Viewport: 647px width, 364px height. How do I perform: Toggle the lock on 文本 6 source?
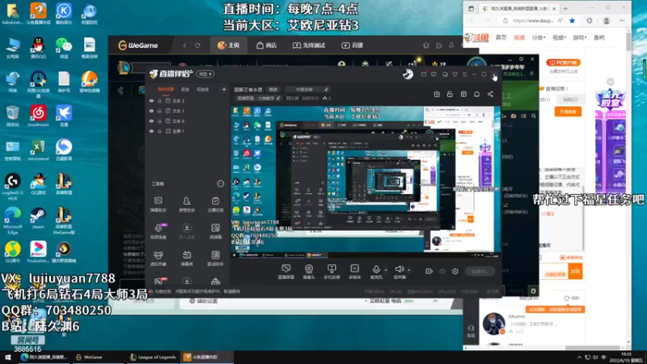point(159,121)
